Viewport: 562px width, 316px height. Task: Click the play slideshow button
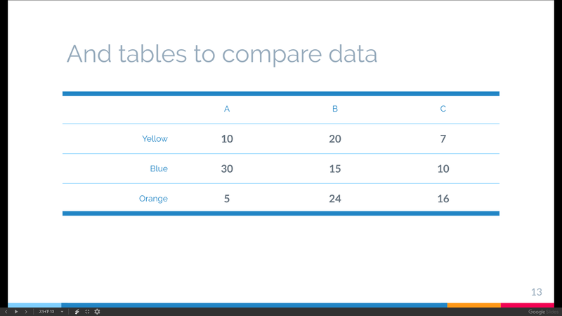(15, 312)
